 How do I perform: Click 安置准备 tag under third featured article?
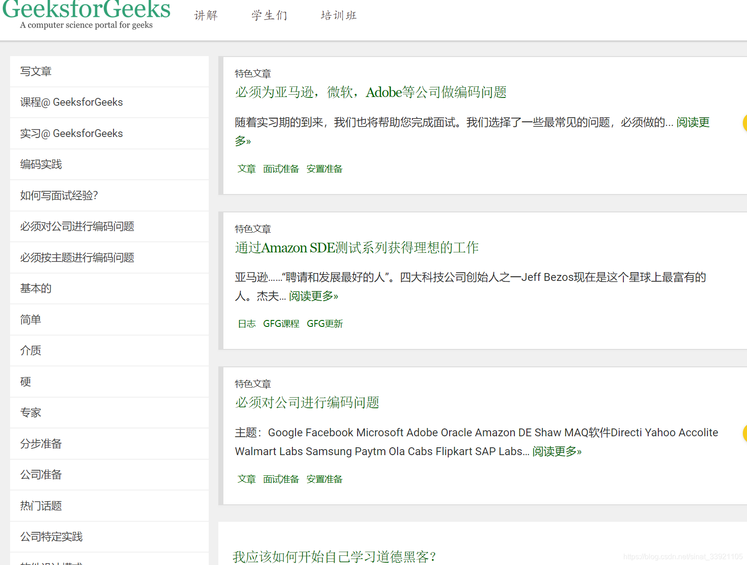click(325, 479)
